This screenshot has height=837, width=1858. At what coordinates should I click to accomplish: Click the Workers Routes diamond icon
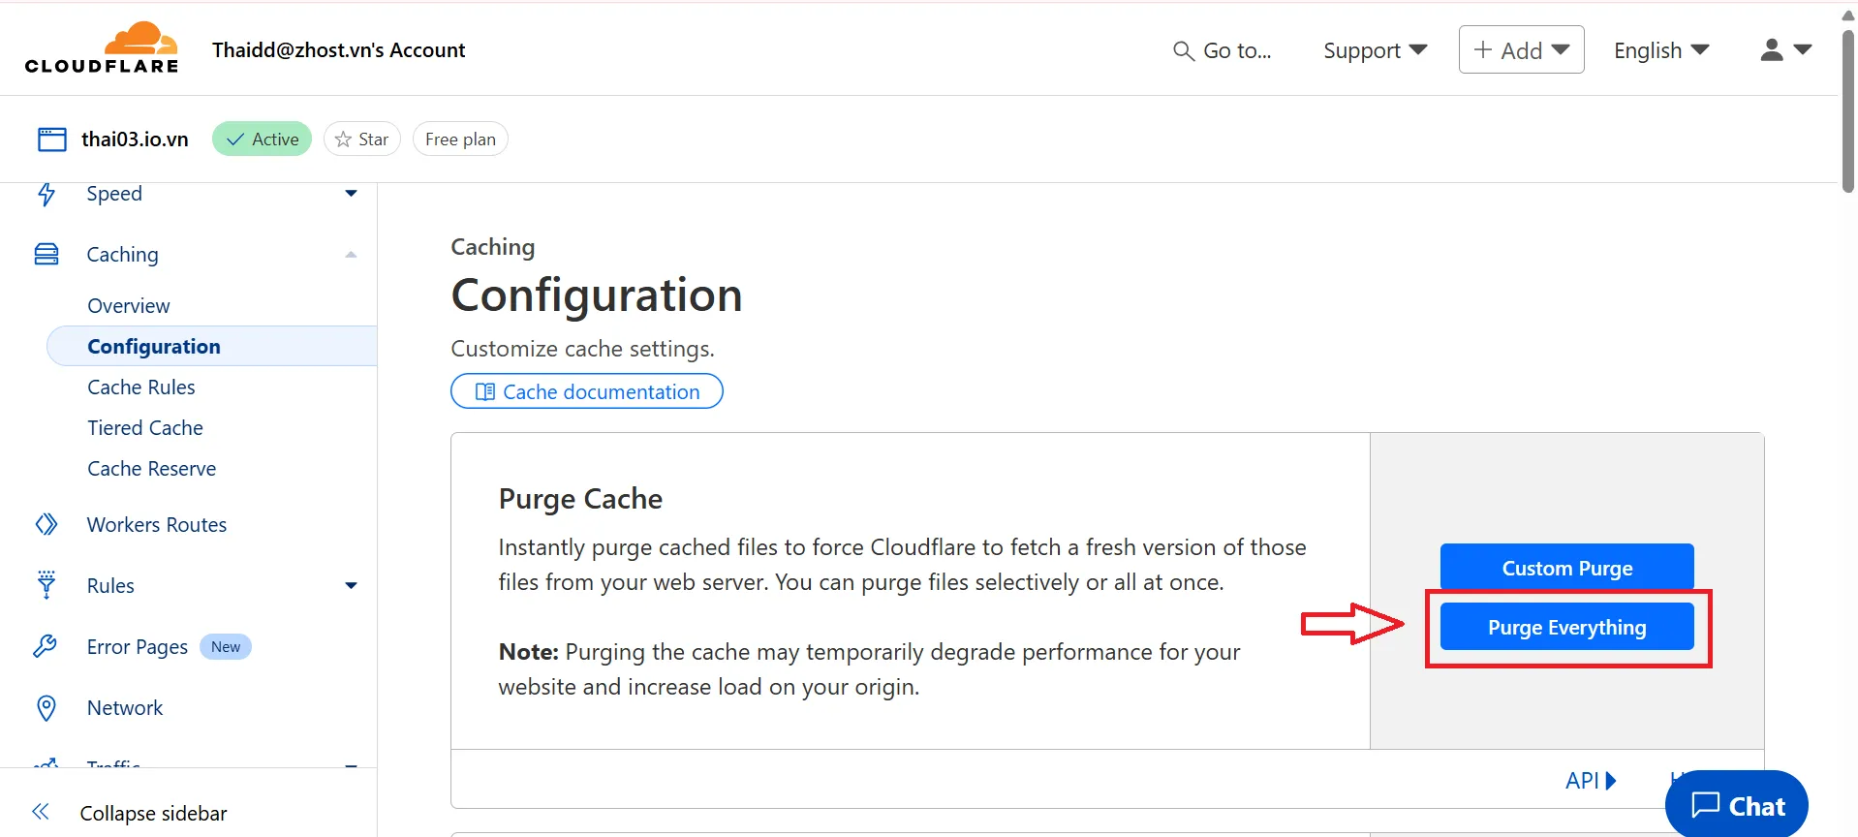[x=46, y=525]
